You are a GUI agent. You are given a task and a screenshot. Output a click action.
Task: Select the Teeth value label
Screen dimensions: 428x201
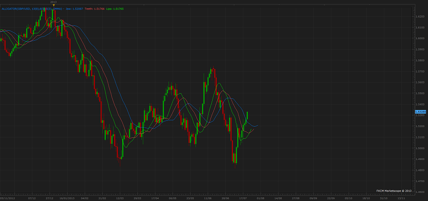pos(95,9)
